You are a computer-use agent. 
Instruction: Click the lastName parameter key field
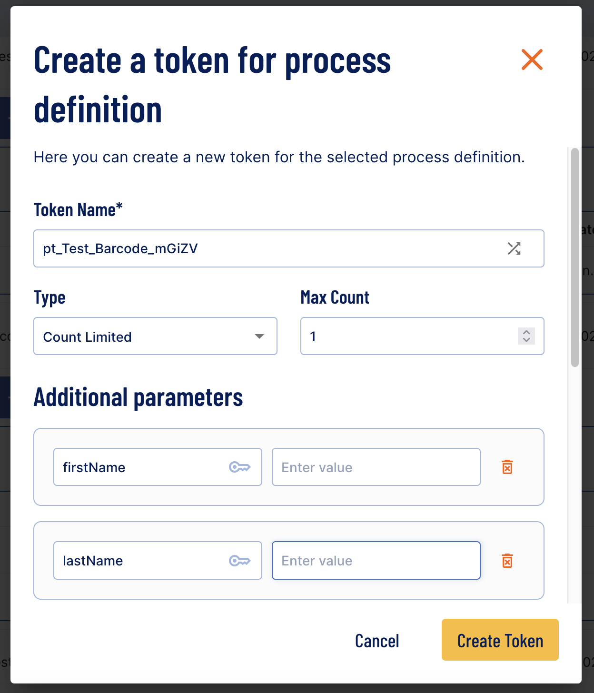158,561
